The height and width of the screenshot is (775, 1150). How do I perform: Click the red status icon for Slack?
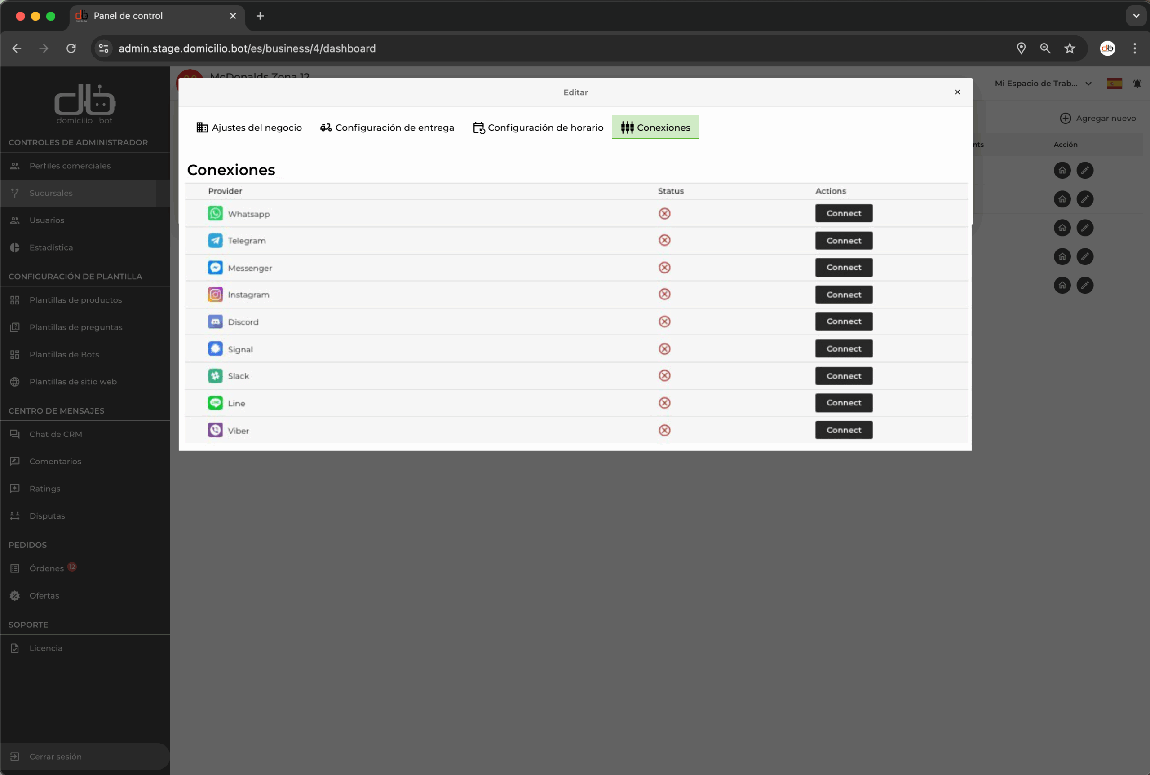point(664,376)
